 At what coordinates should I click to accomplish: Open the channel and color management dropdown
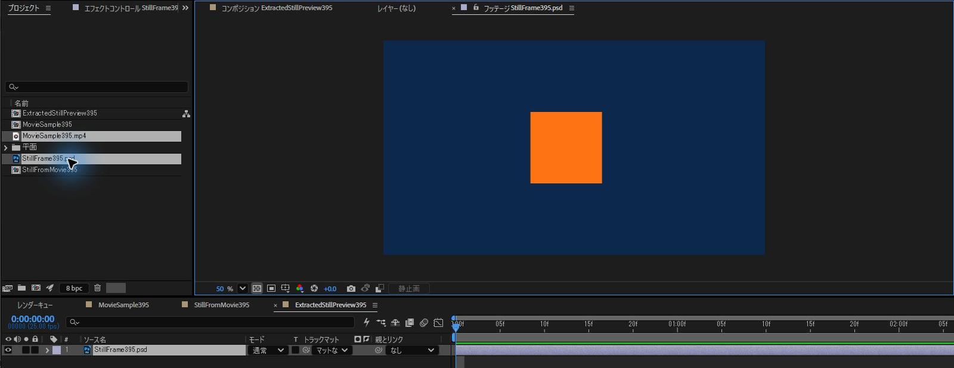click(x=300, y=289)
